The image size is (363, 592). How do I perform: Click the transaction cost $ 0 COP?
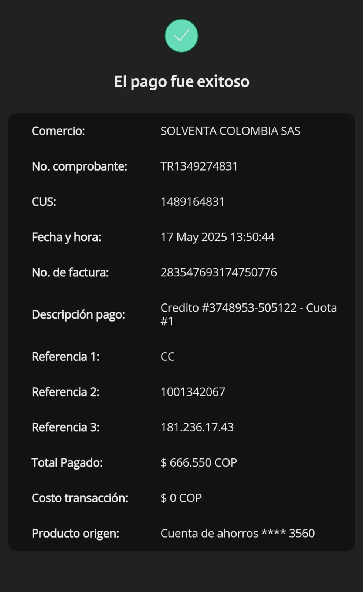(181, 498)
